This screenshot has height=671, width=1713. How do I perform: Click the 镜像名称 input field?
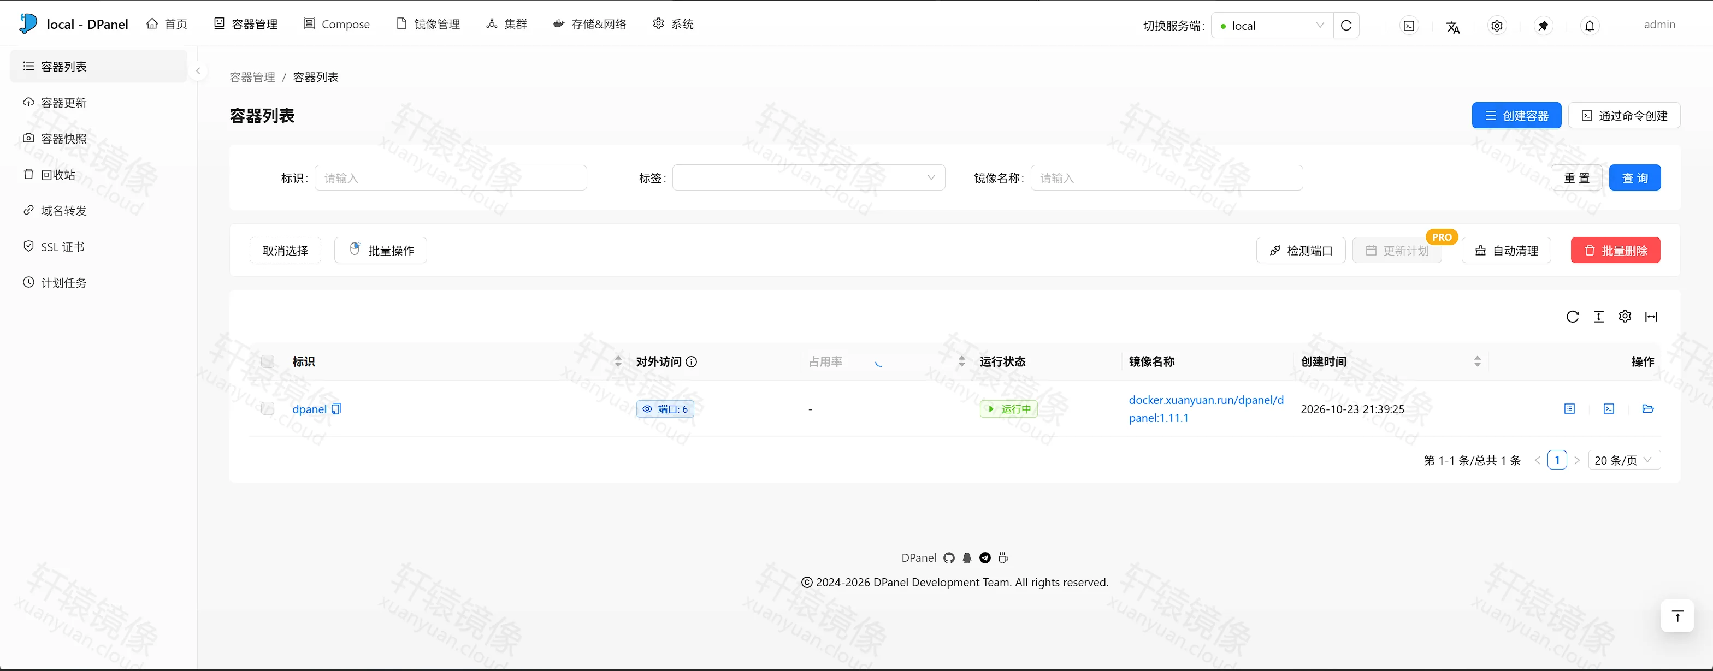1166,177
